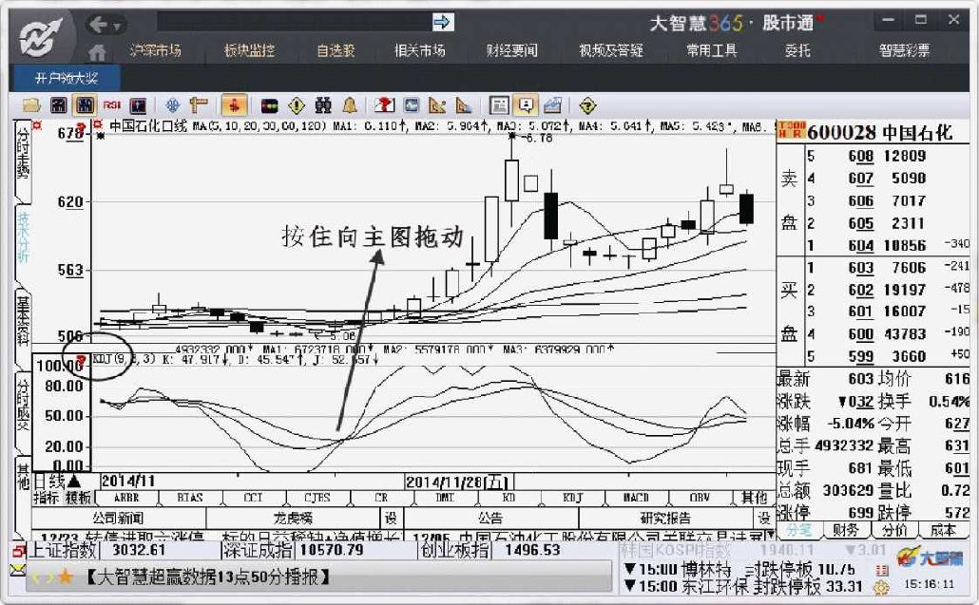Select the MACD indicator tab
Screen dimensions: 979x605
(636, 498)
